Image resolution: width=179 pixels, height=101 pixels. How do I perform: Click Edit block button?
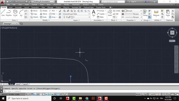click(x=116, y=14)
